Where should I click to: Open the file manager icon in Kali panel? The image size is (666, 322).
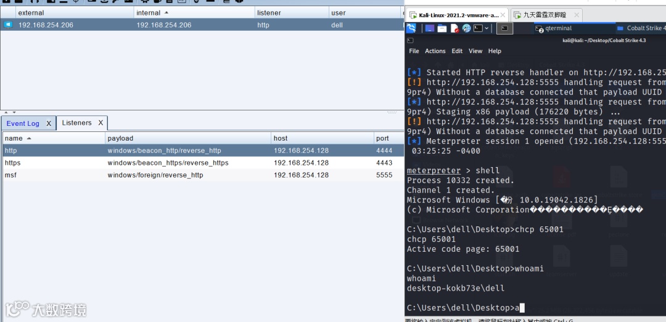click(442, 28)
